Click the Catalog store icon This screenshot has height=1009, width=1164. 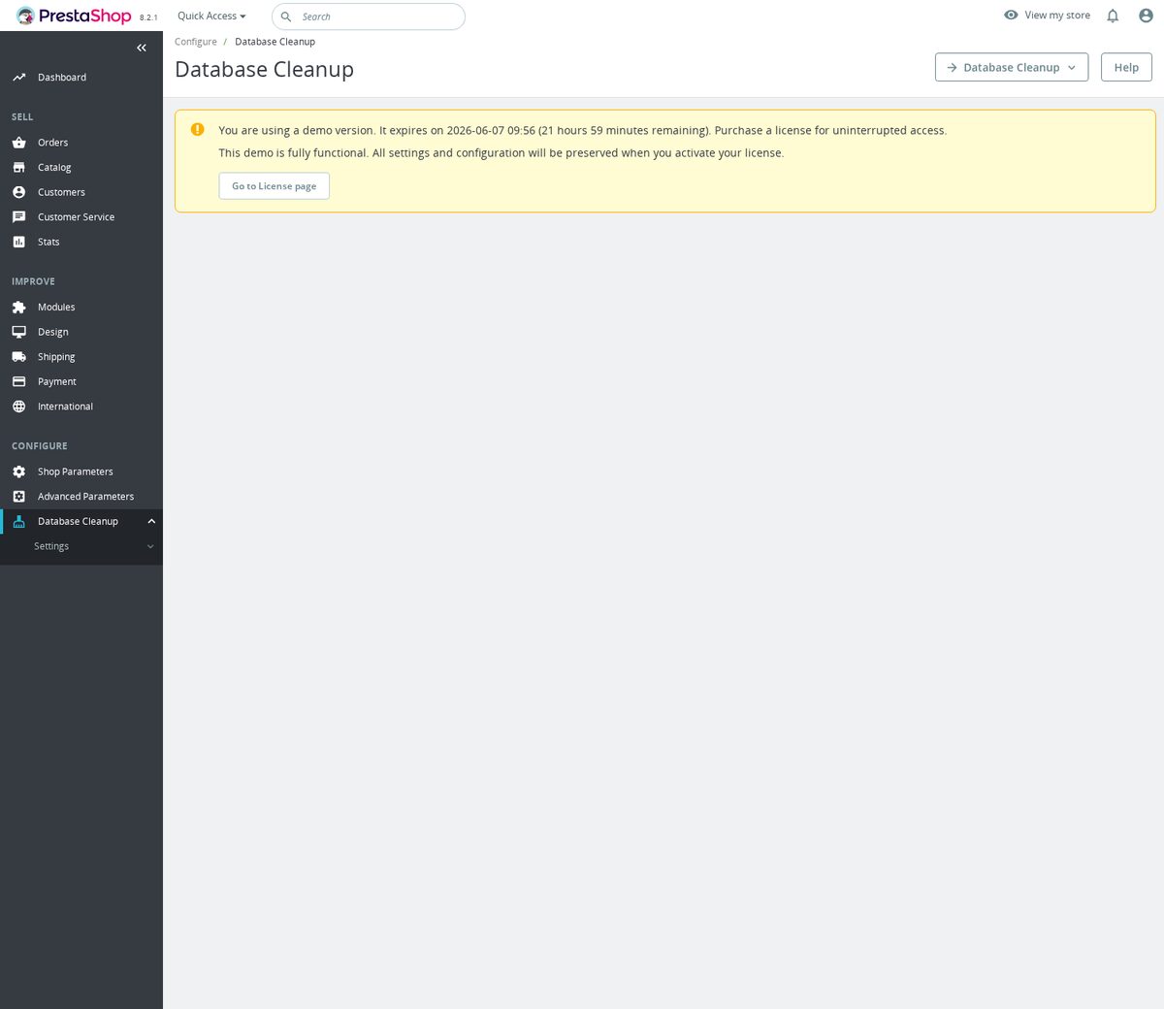[x=18, y=168]
